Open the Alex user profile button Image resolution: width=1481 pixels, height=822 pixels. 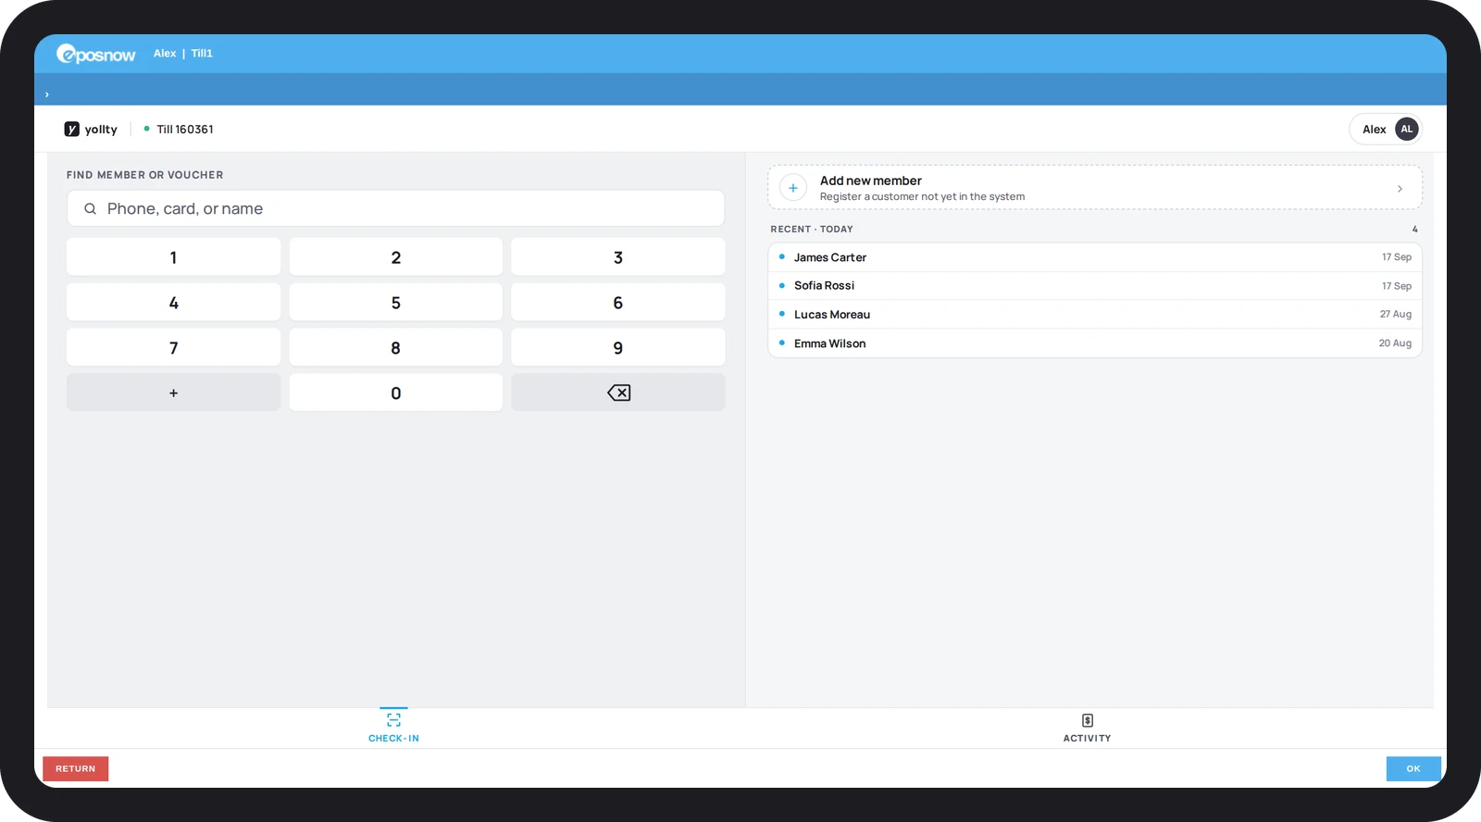pyautogui.click(x=1386, y=130)
